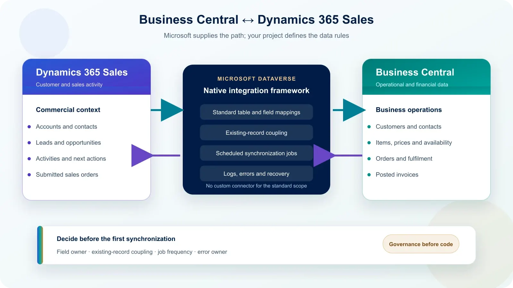Select the Business Central card heading
513x288 pixels.
click(415, 72)
